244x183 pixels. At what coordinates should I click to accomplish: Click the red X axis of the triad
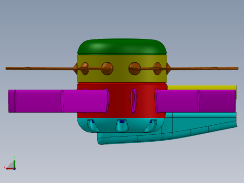point(10,168)
